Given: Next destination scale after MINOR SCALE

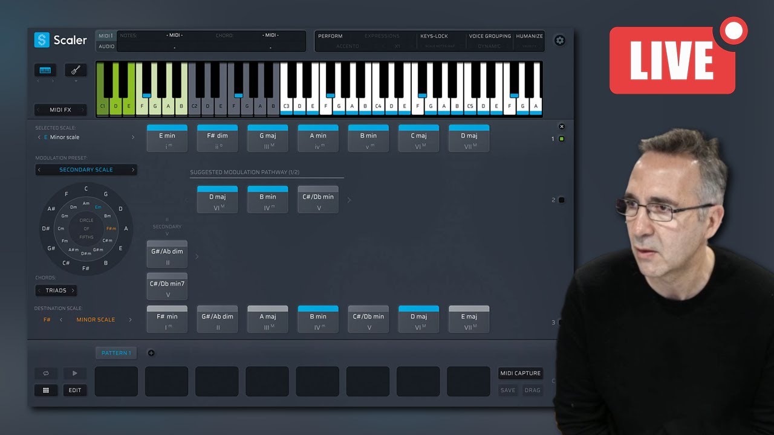Looking at the screenshot, I should [130, 320].
